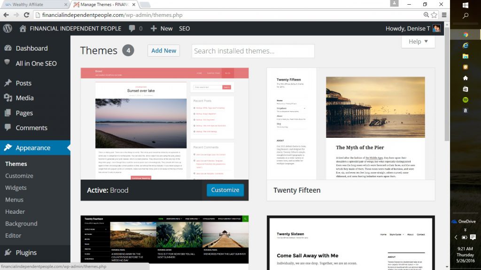Go back with browser back arrow
This screenshot has width=481, height=270.
point(6,15)
